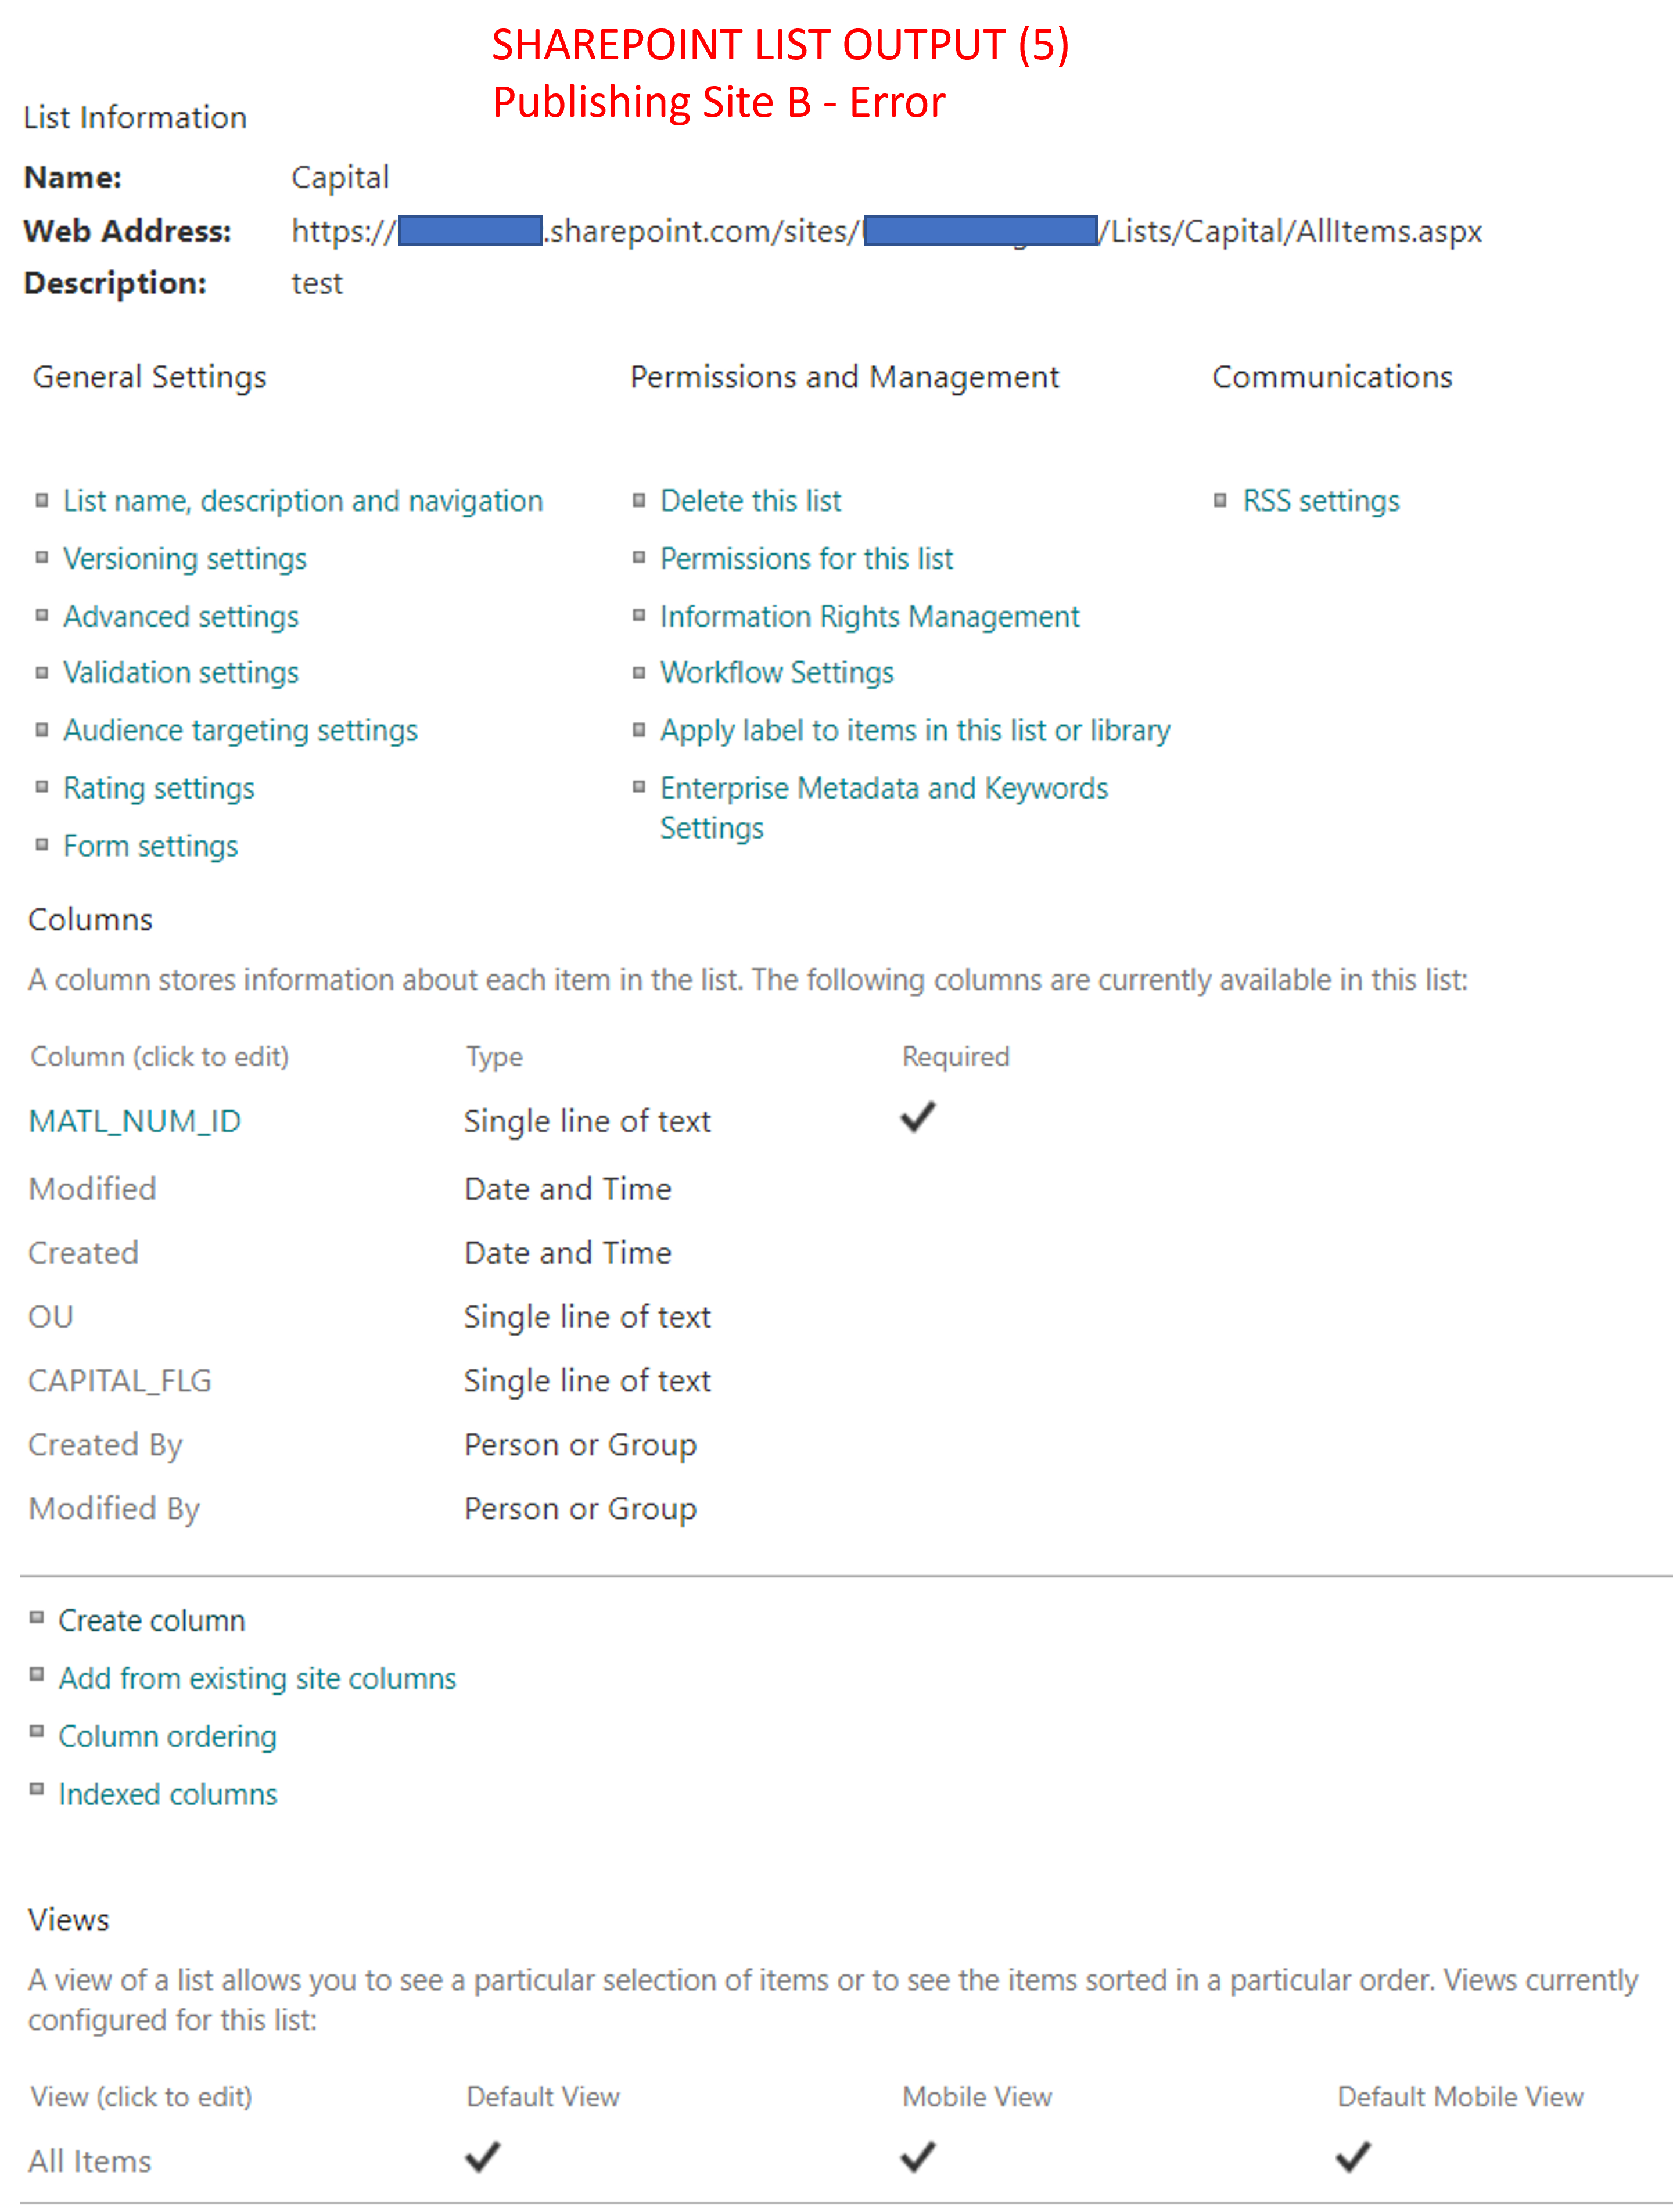1673x2212 pixels.
Task: Open Versioning settings link
Action: click(x=184, y=558)
